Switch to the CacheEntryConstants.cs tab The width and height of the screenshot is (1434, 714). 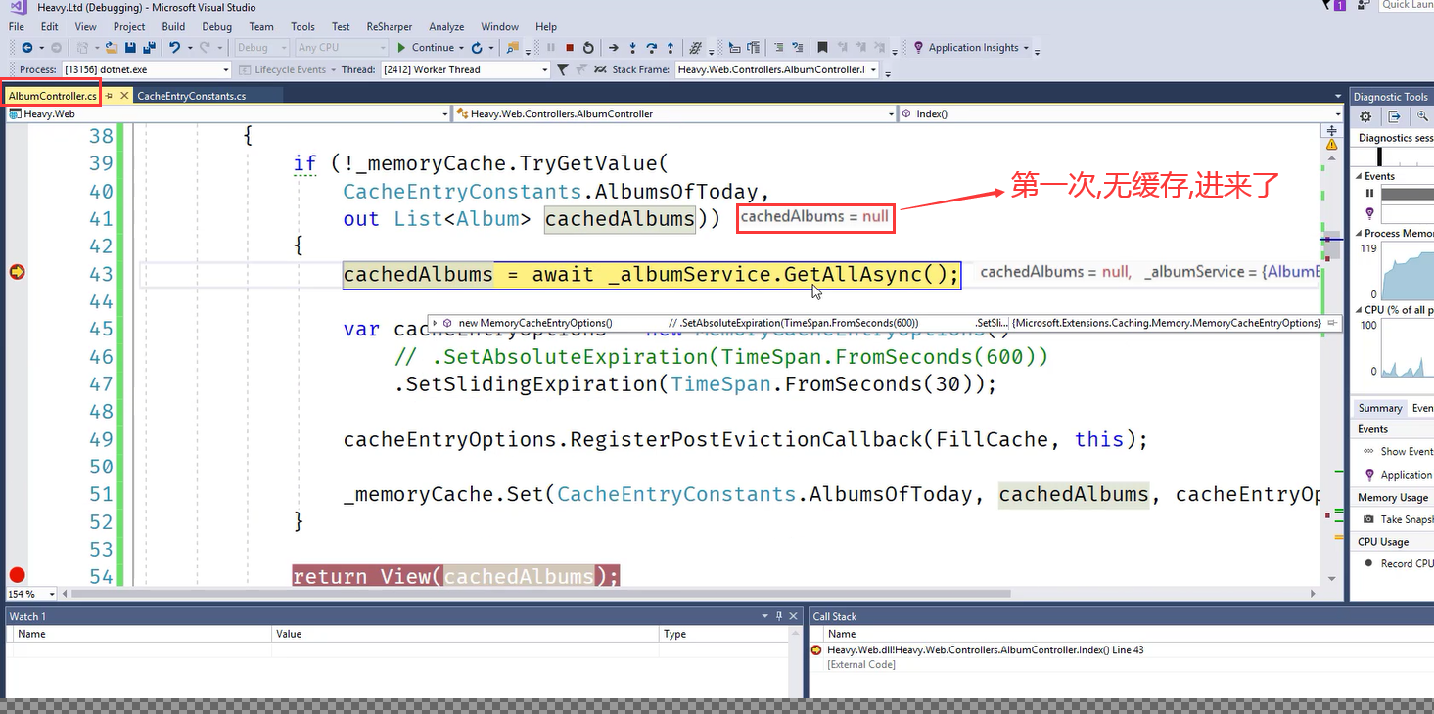pos(192,96)
